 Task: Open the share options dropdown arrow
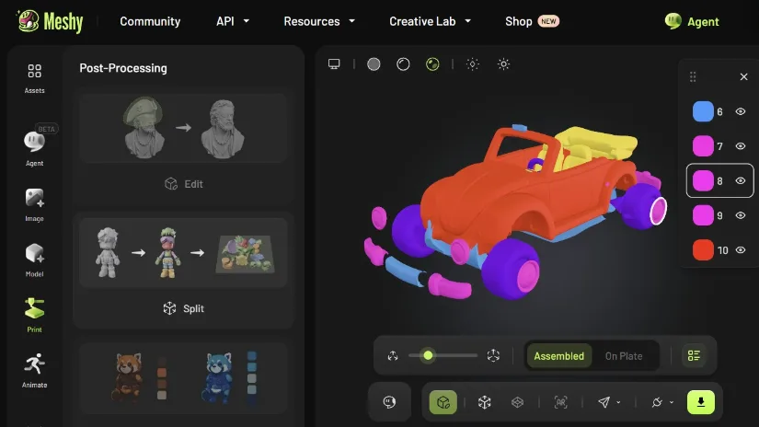(x=618, y=402)
